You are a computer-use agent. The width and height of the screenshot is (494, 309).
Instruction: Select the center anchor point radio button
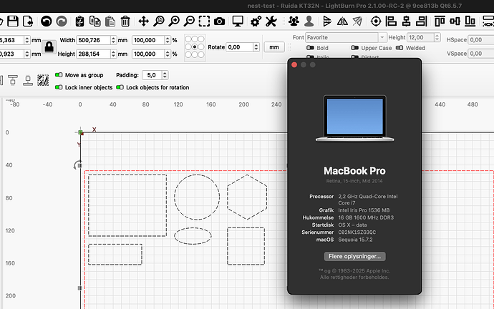tap(195, 46)
